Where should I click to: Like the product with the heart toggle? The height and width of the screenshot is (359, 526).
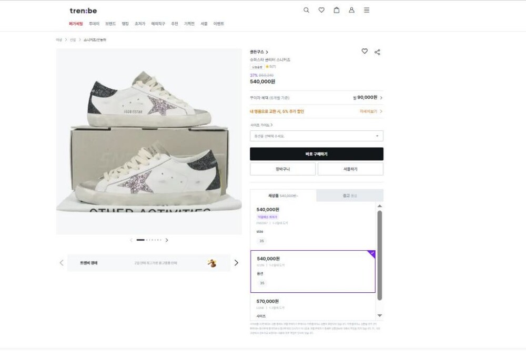click(x=365, y=52)
